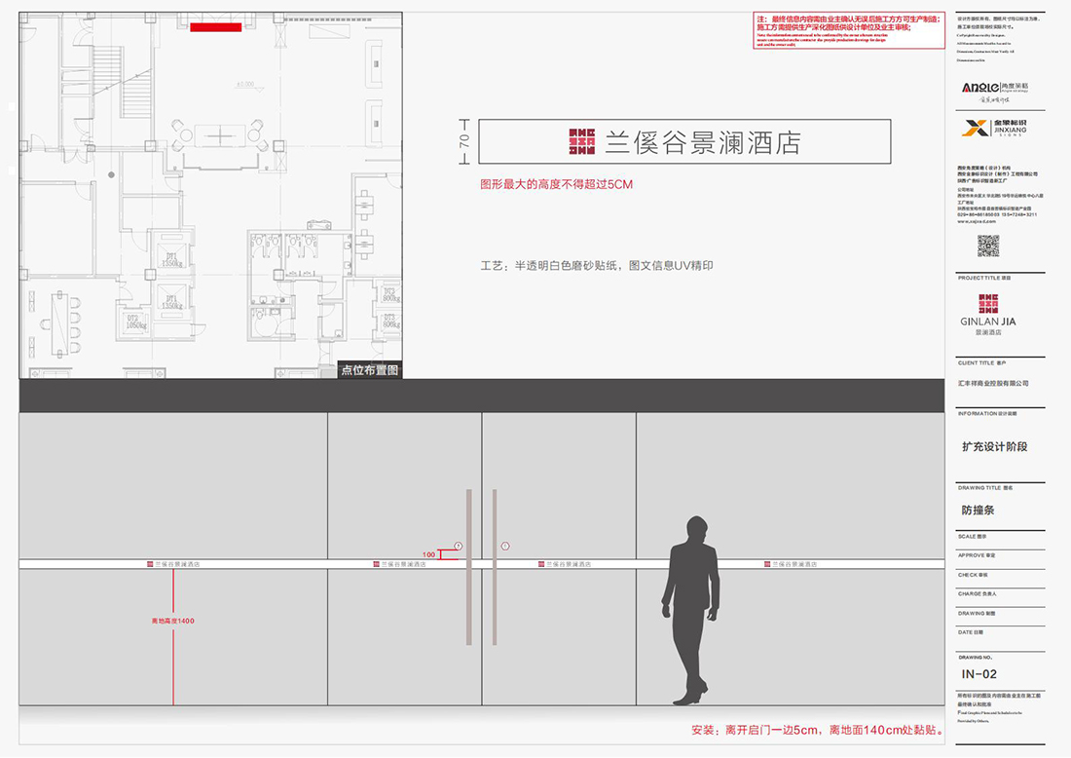This screenshot has height=758, width=1071.
Task: Click the red 100 dimension label
Action: pos(429,554)
